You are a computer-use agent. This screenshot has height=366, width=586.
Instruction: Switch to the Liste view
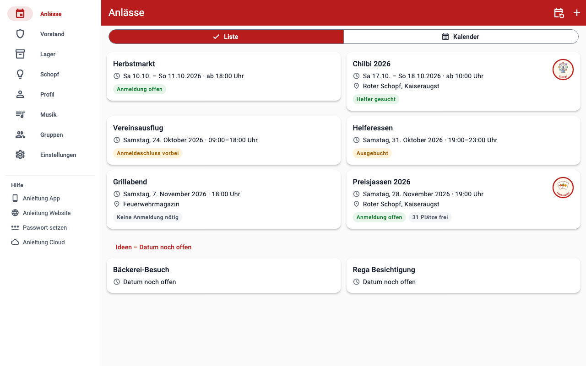pyautogui.click(x=226, y=37)
